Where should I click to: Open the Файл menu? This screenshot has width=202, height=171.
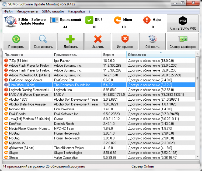pos(8,11)
